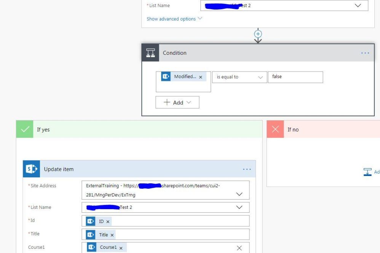The image size is (380, 253).
Task: Click the add action icon in If no
Action: pos(368,172)
